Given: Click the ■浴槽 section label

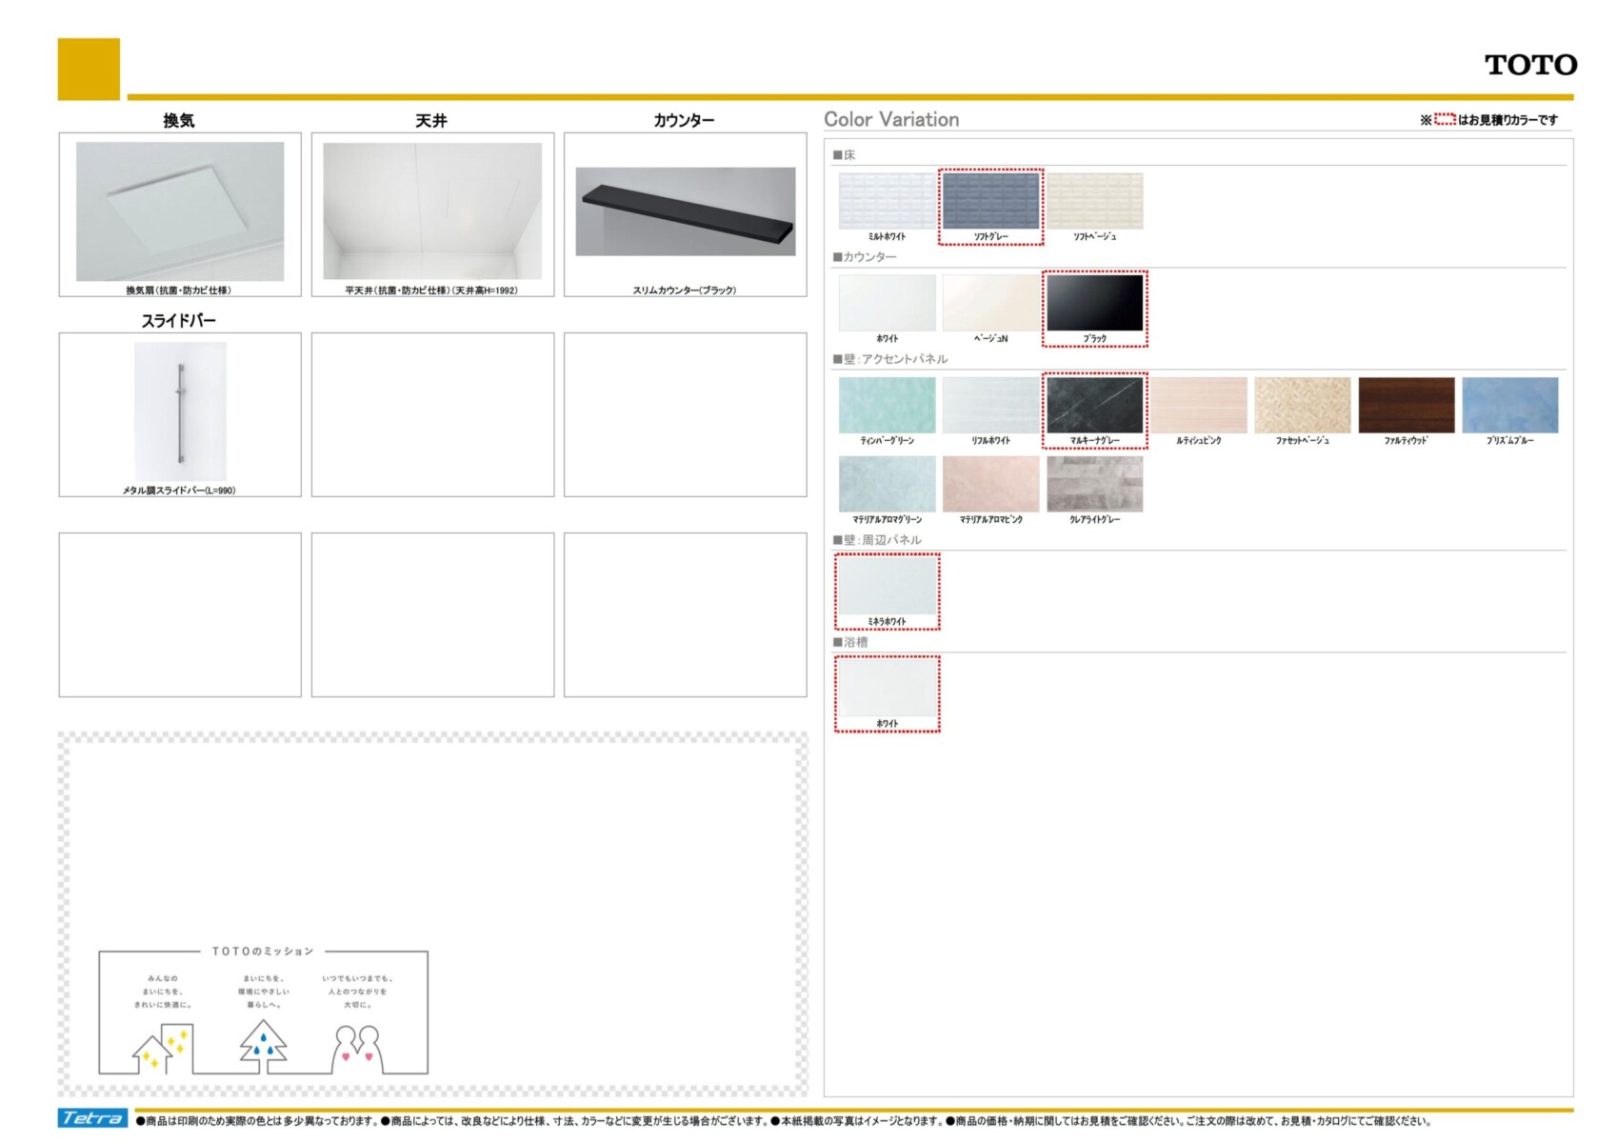Looking at the screenshot, I should [x=850, y=642].
